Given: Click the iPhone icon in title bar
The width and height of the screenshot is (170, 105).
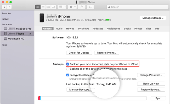Looking at the screenshot, I should pos(76,2).
